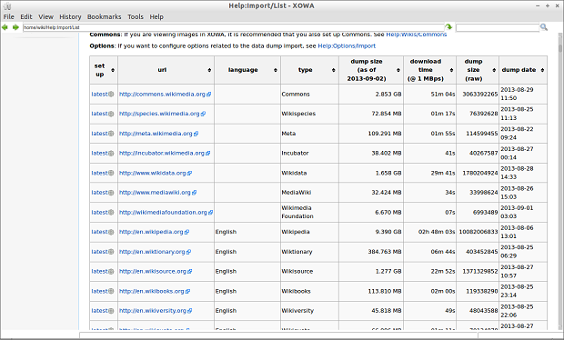Viewport: 564px width, 340px height.
Task: Open the http://en.wikipedia.org link
Action: point(151,232)
